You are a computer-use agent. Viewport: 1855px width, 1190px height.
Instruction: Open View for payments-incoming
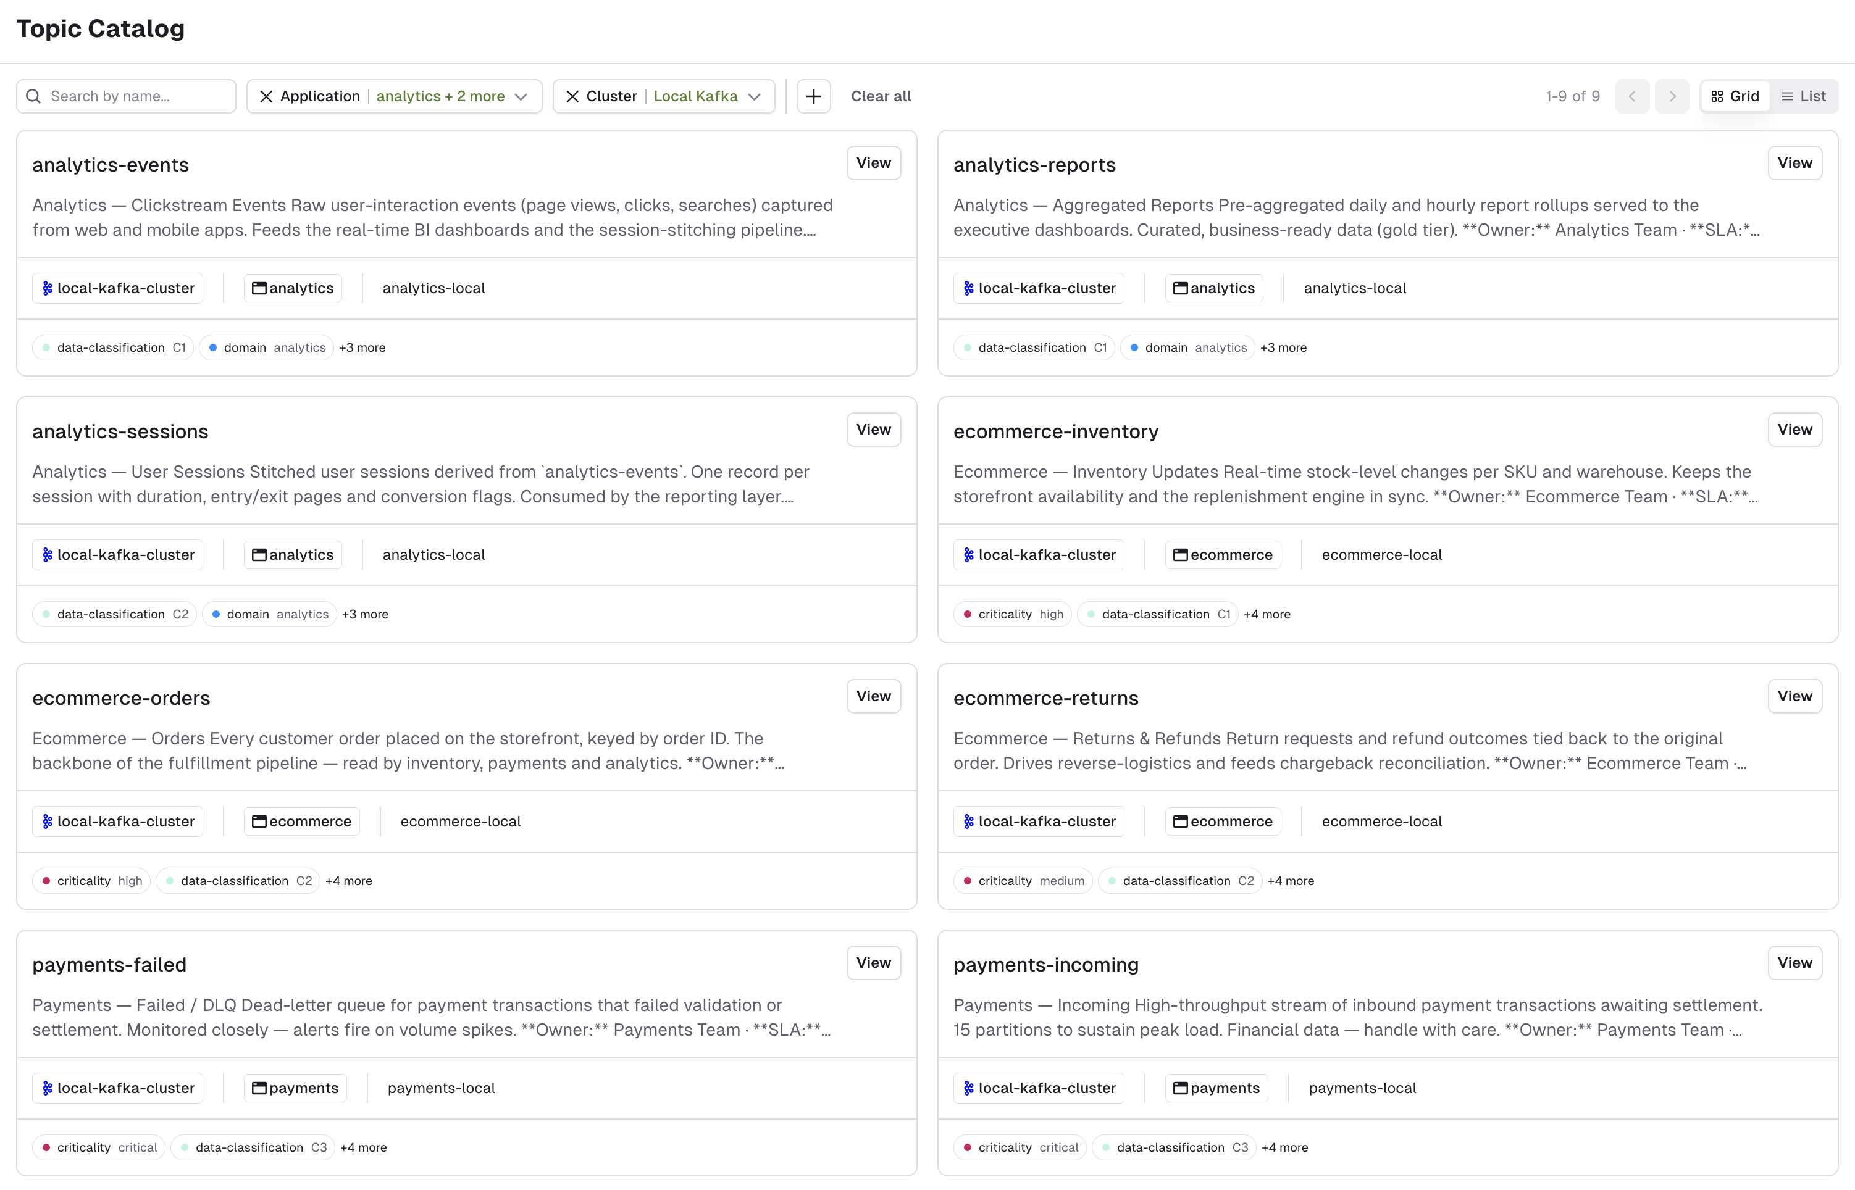[x=1794, y=963]
